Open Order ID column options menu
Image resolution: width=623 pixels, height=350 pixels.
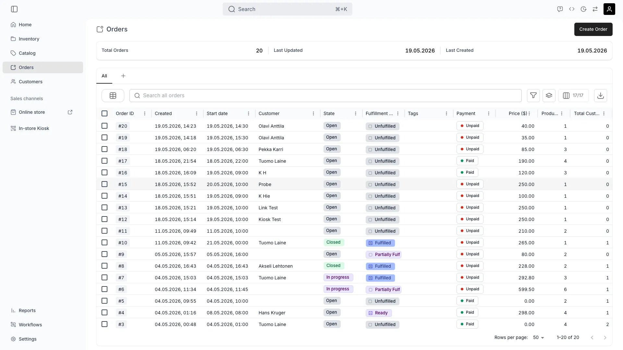(x=145, y=113)
